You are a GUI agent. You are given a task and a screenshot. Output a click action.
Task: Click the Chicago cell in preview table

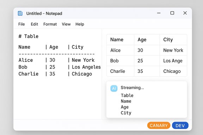tap(173, 71)
